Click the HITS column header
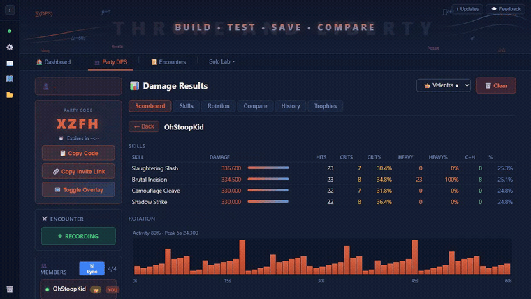531x299 pixels. 321,157
